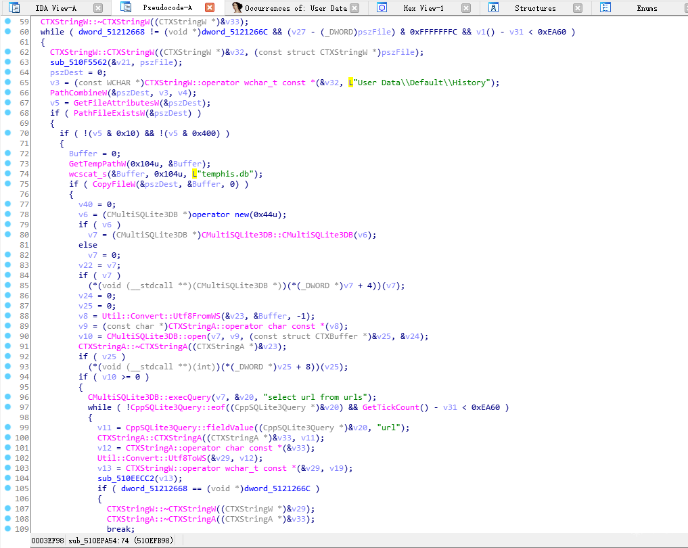688x548 pixels.
Task: Toggle breakpoint dot on line 59
Action: click(7, 21)
